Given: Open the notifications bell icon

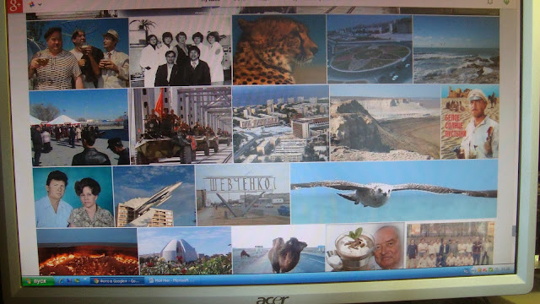Looking at the screenshot, I should 489,2.
